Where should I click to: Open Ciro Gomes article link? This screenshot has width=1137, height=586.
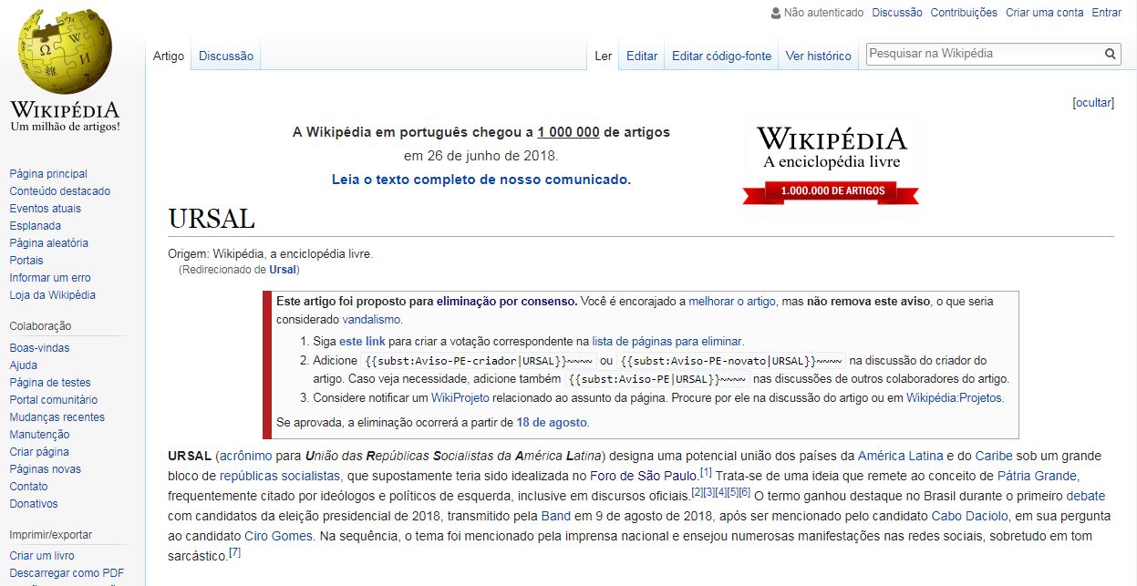pos(278,536)
